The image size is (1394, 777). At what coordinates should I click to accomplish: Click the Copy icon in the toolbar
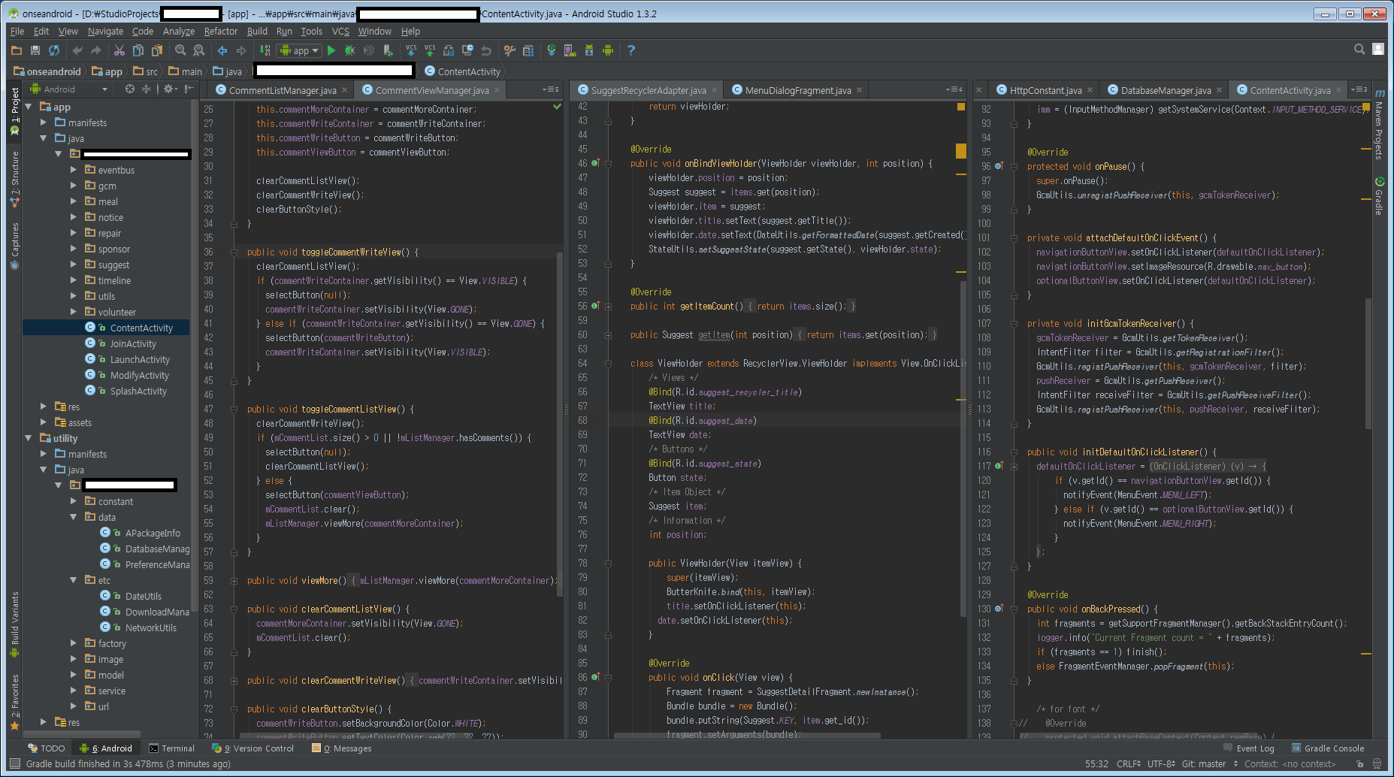click(x=138, y=50)
